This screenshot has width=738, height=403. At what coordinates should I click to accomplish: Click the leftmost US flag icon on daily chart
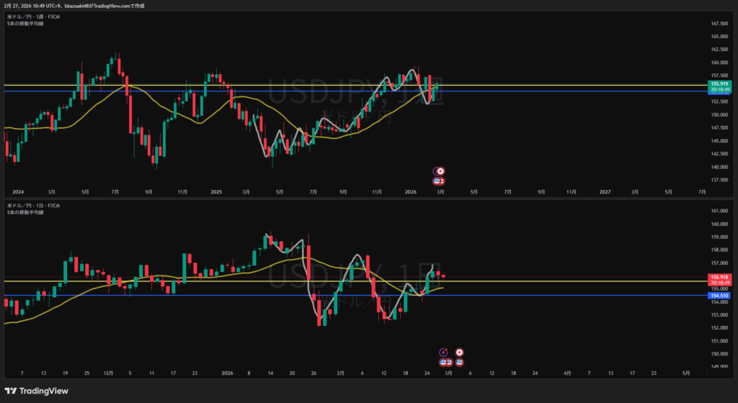443,361
